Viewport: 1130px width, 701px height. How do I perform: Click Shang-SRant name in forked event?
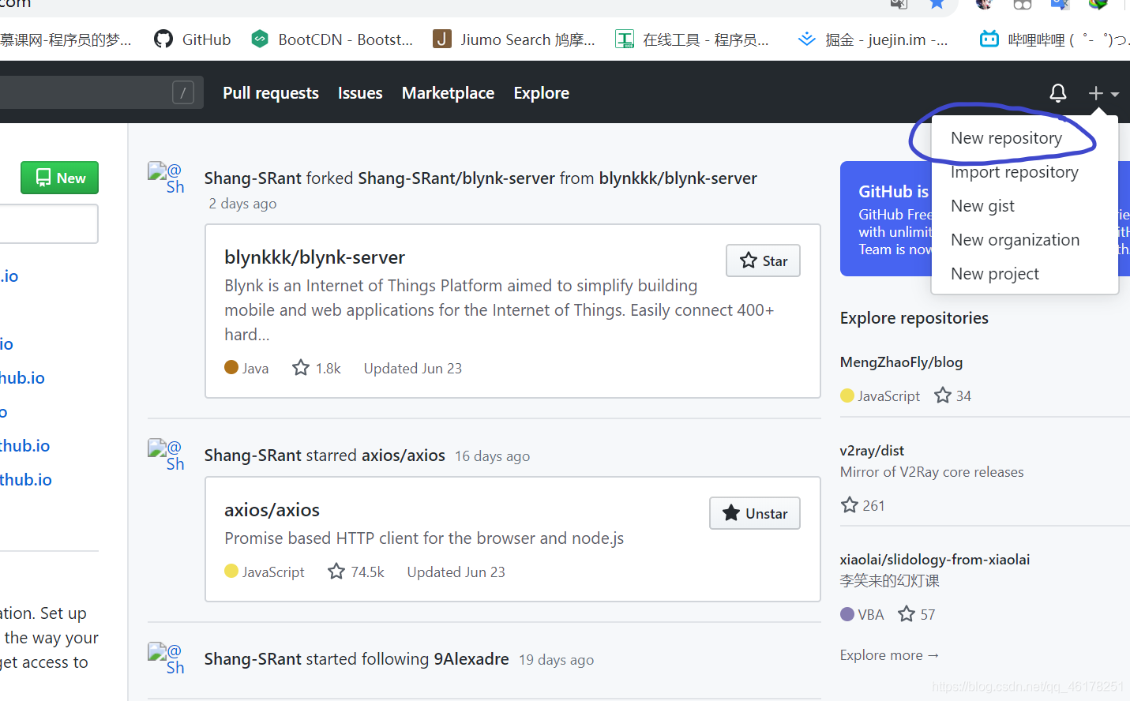pos(253,178)
